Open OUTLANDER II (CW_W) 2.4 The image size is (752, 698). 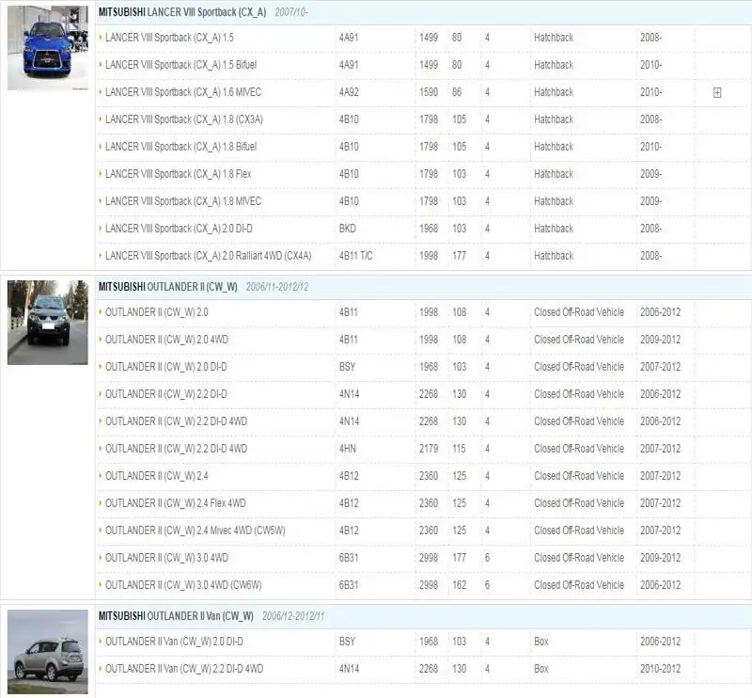pyautogui.click(x=157, y=477)
